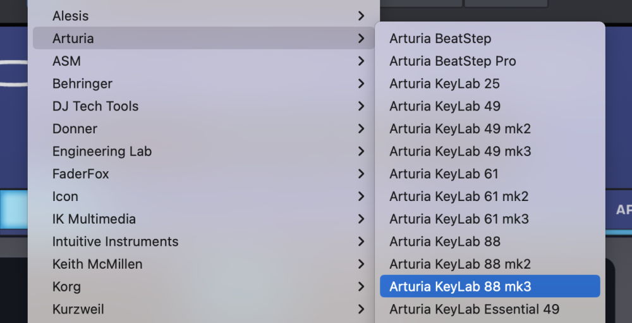Expand the Behringer submenu chevron
This screenshot has width=632, height=323.
point(361,83)
